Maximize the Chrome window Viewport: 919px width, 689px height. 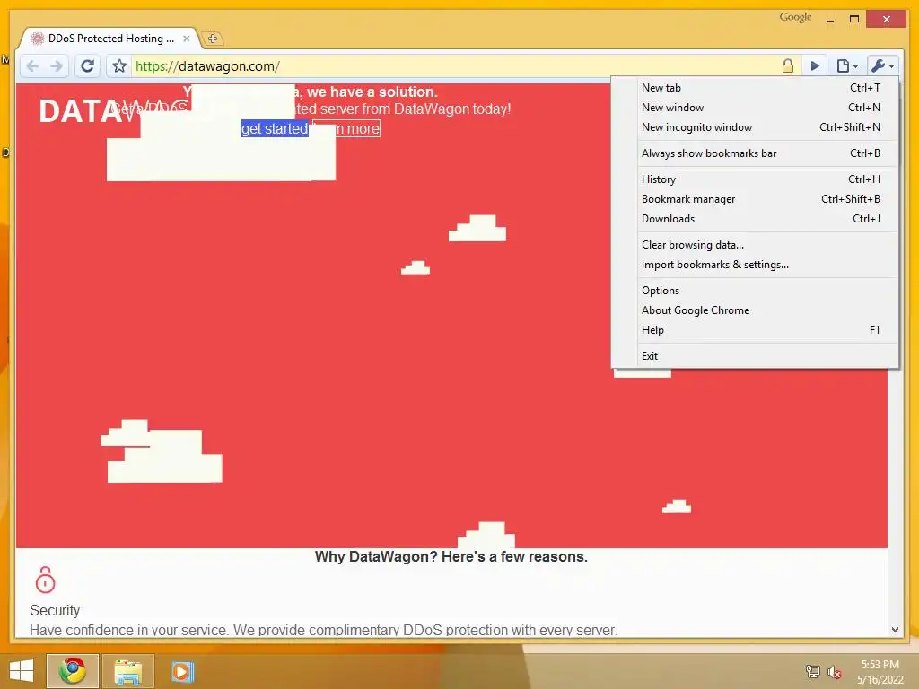[x=854, y=20]
